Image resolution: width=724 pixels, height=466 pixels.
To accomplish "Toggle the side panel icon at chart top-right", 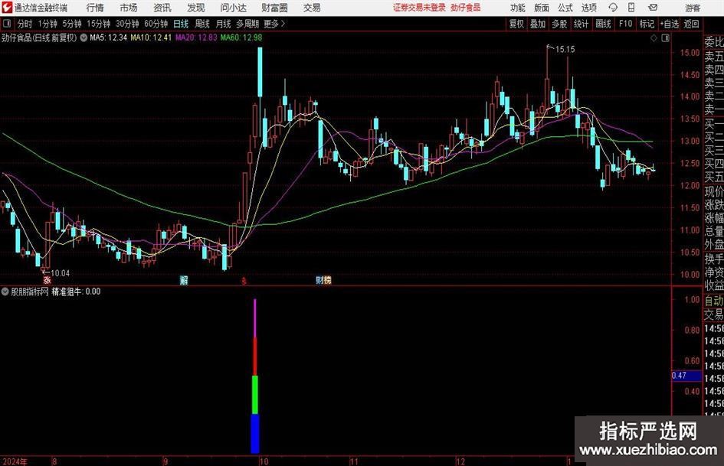I will (x=665, y=38).
